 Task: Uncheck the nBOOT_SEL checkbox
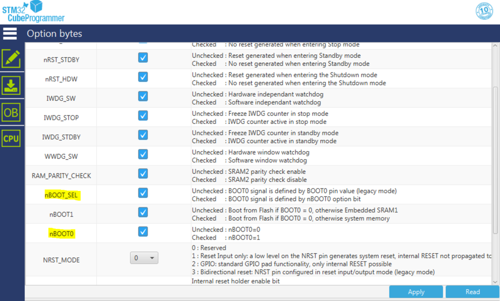(x=143, y=193)
